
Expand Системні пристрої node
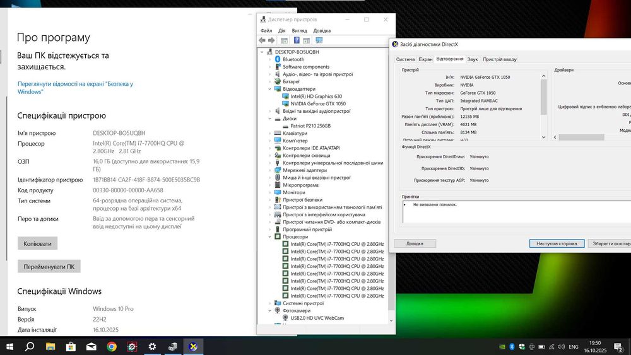click(270, 303)
